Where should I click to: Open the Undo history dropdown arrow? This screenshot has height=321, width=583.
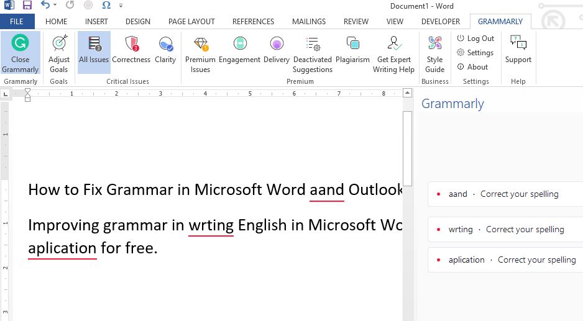(x=55, y=5)
